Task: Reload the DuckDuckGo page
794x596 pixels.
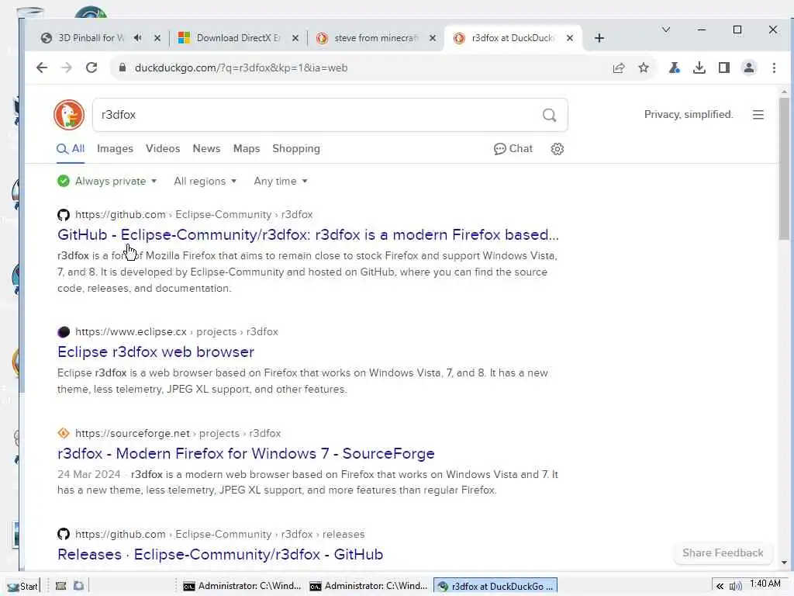Action: coord(91,68)
